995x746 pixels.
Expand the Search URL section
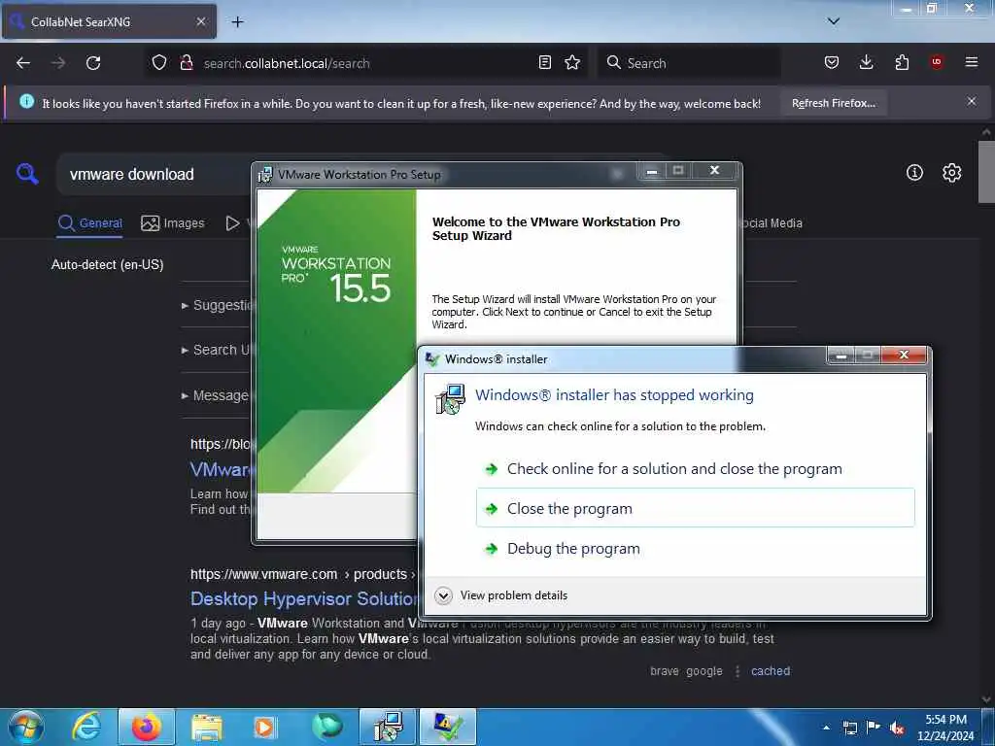pyautogui.click(x=217, y=350)
